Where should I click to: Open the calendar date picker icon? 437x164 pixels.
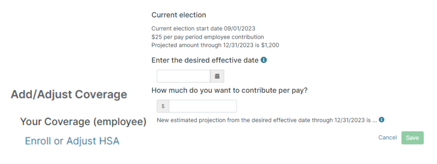pos(217,76)
